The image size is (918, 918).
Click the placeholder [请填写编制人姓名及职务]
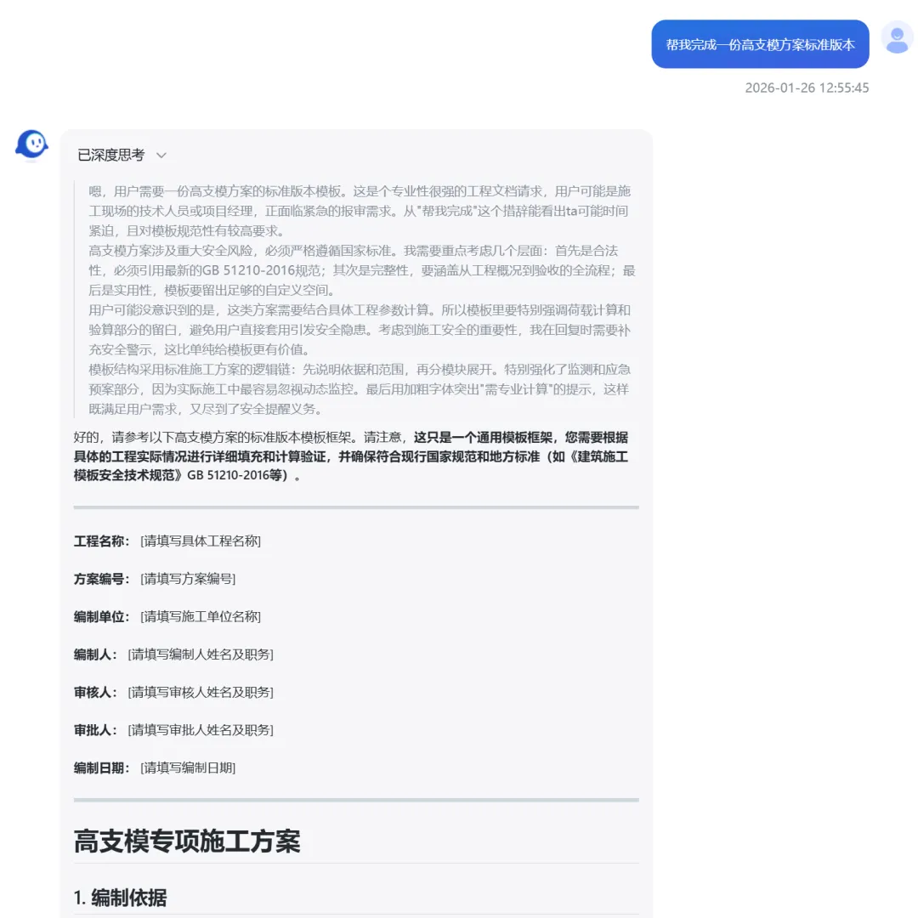tap(201, 654)
